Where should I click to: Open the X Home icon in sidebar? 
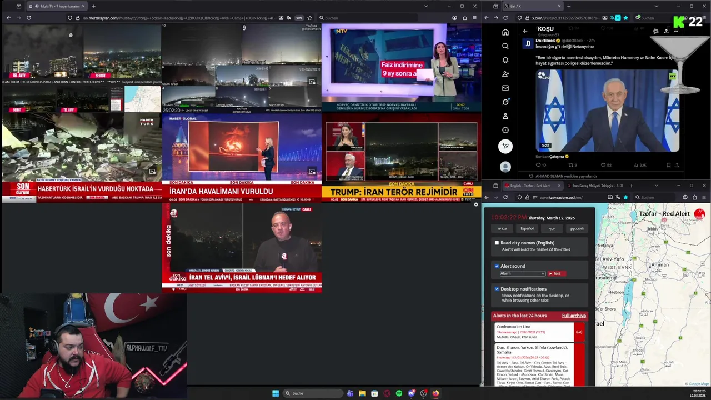505,32
